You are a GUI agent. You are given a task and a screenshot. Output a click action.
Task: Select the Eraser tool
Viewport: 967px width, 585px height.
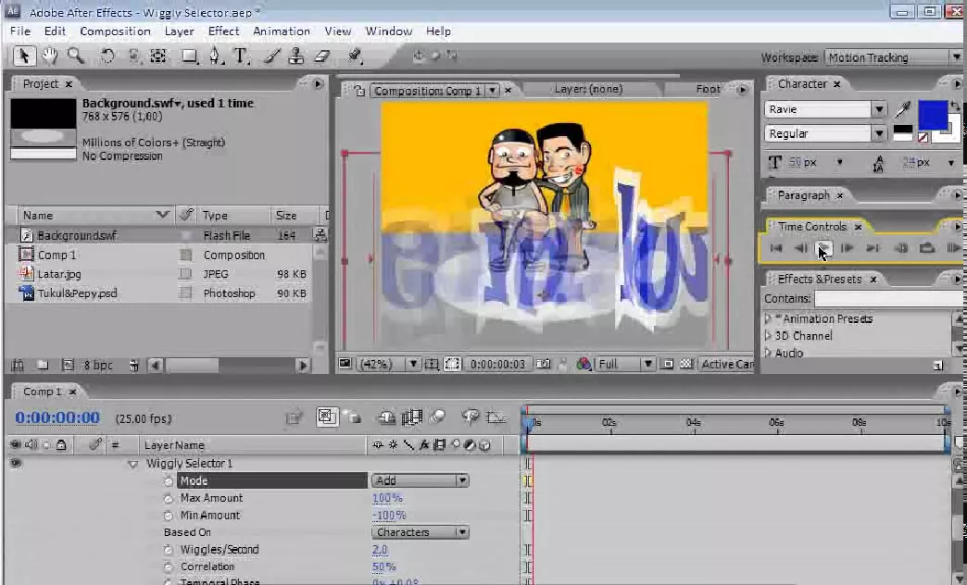322,56
